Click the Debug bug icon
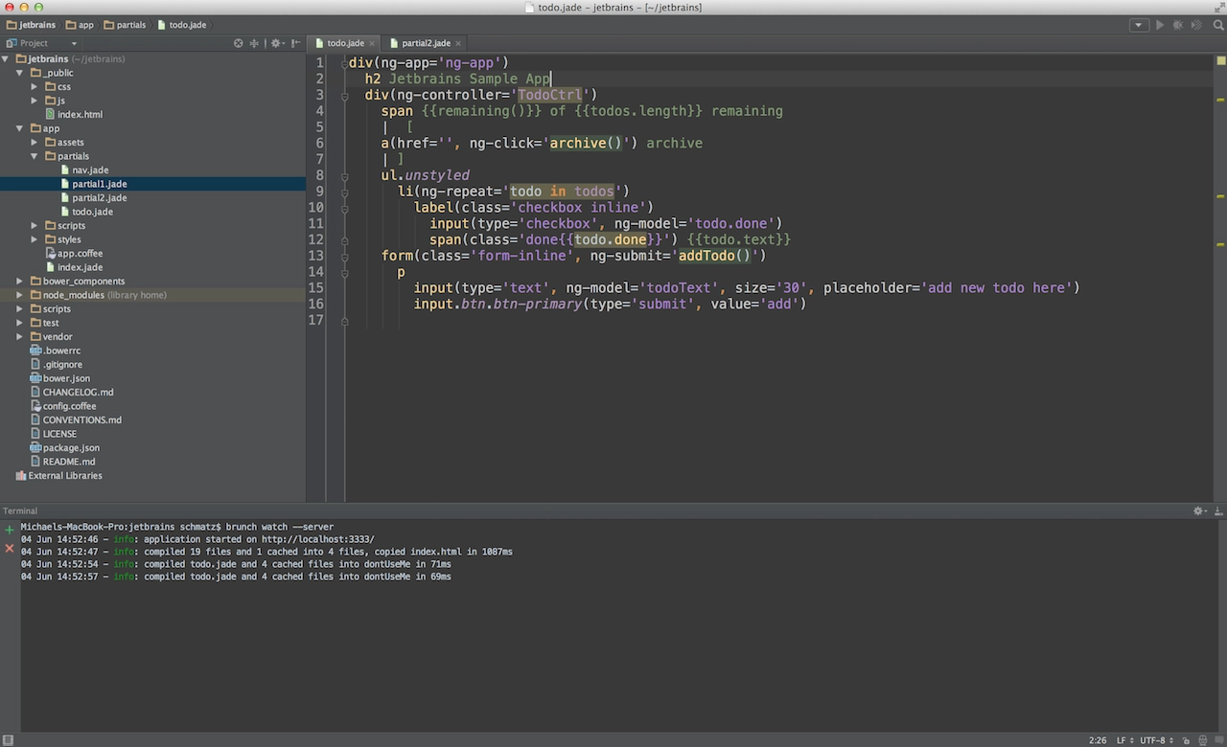The image size is (1227, 747). pyautogui.click(x=1178, y=25)
